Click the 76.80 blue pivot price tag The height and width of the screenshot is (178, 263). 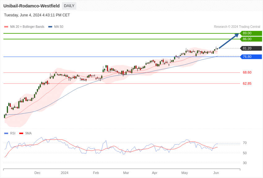[x=251, y=57]
